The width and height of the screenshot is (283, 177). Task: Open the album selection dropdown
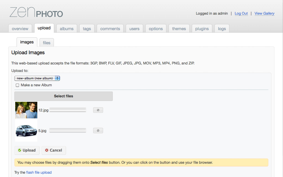click(x=37, y=78)
